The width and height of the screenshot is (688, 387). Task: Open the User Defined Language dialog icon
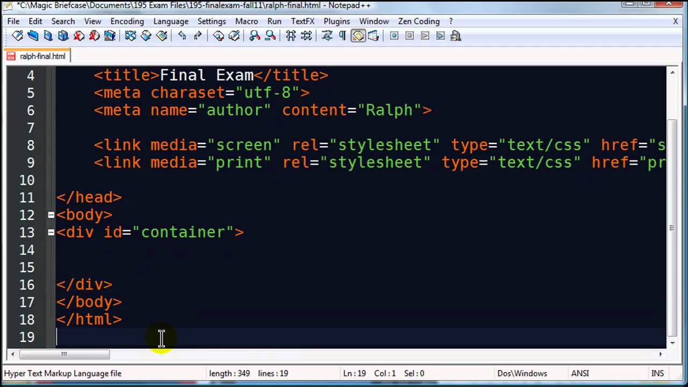tap(374, 36)
